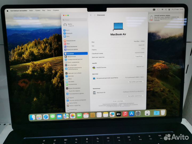Click Войти с Apple ID
Viewport: 192px width, 144px height.
[69, 25]
